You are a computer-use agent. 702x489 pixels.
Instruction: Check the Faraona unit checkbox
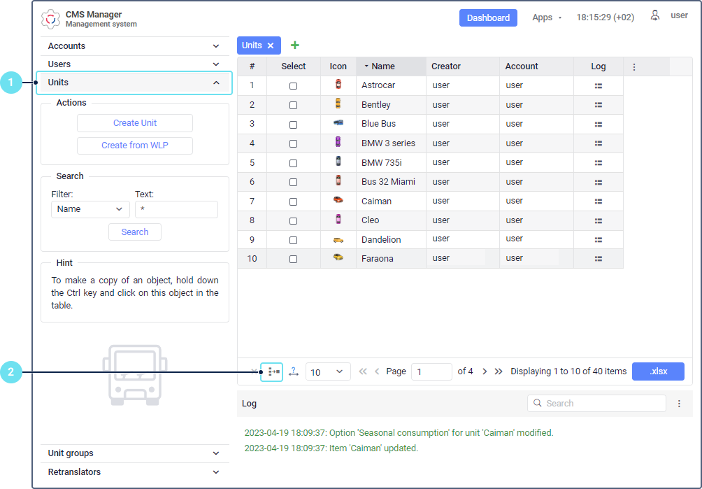click(293, 259)
